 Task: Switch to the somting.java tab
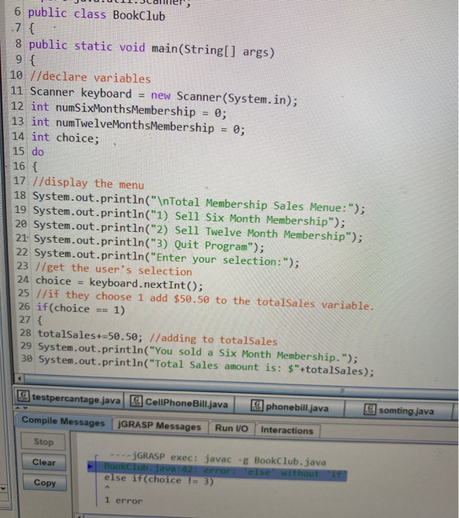pos(399,410)
